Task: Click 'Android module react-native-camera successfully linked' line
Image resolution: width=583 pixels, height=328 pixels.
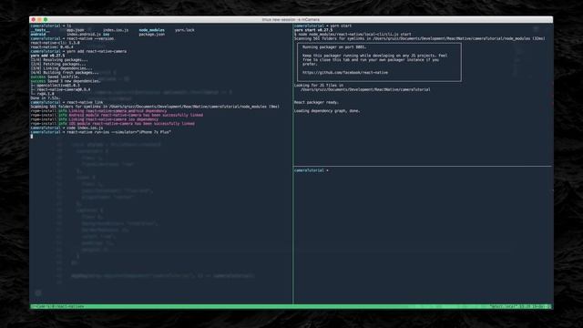Action: coord(117,116)
